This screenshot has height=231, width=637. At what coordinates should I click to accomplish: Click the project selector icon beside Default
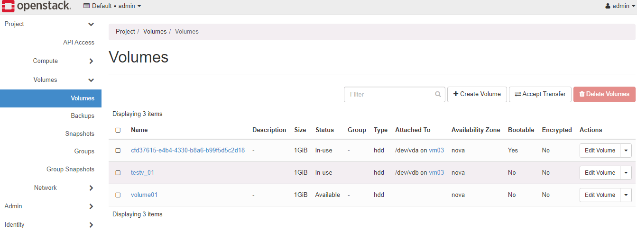click(x=86, y=6)
